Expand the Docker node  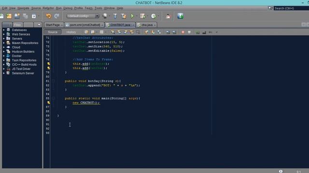[x=4, y=56]
